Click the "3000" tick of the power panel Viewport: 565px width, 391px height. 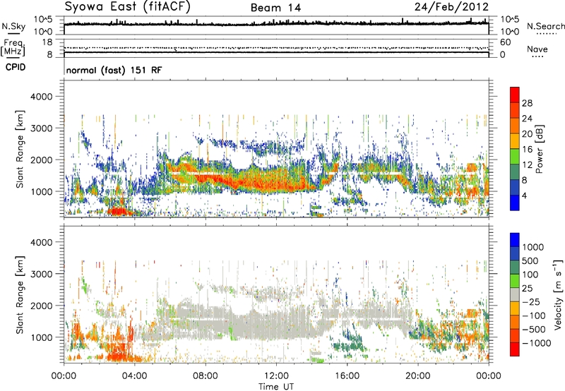pos(41,128)
